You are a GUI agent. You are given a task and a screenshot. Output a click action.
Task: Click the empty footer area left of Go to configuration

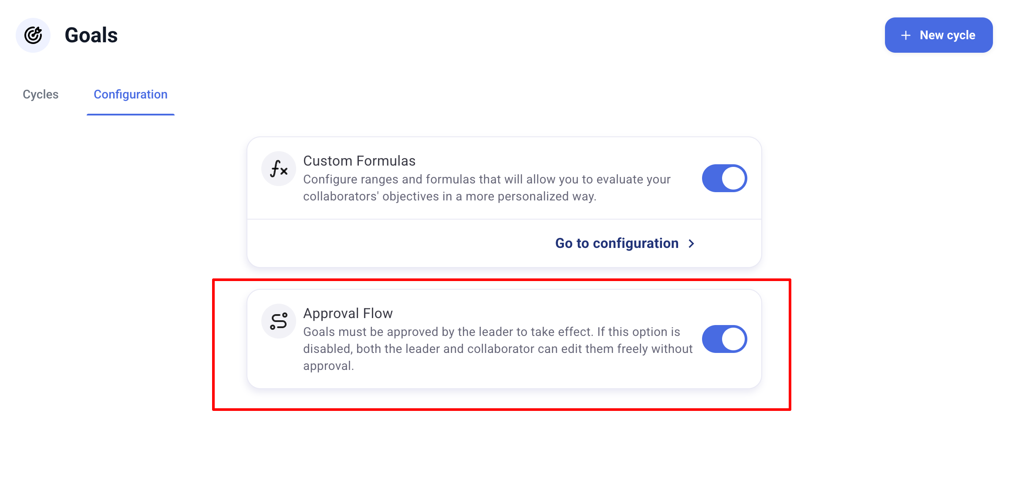[392, 243]
